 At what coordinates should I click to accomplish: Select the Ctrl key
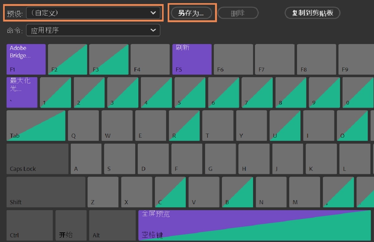[x=29, y=225]
